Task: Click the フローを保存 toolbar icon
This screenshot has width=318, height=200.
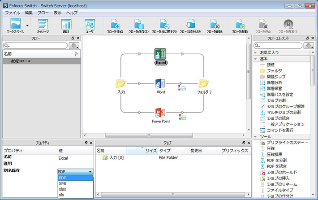Action: click(x=139, y=26)
